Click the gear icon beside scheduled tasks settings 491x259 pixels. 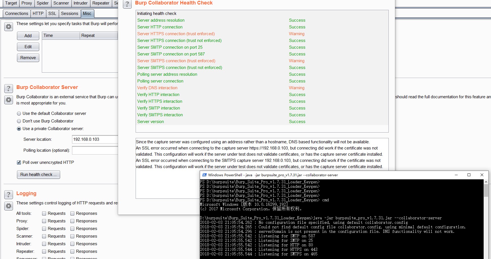[x=9, y=27]
